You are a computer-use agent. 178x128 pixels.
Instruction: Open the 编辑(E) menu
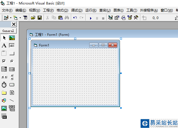(21, 10)
